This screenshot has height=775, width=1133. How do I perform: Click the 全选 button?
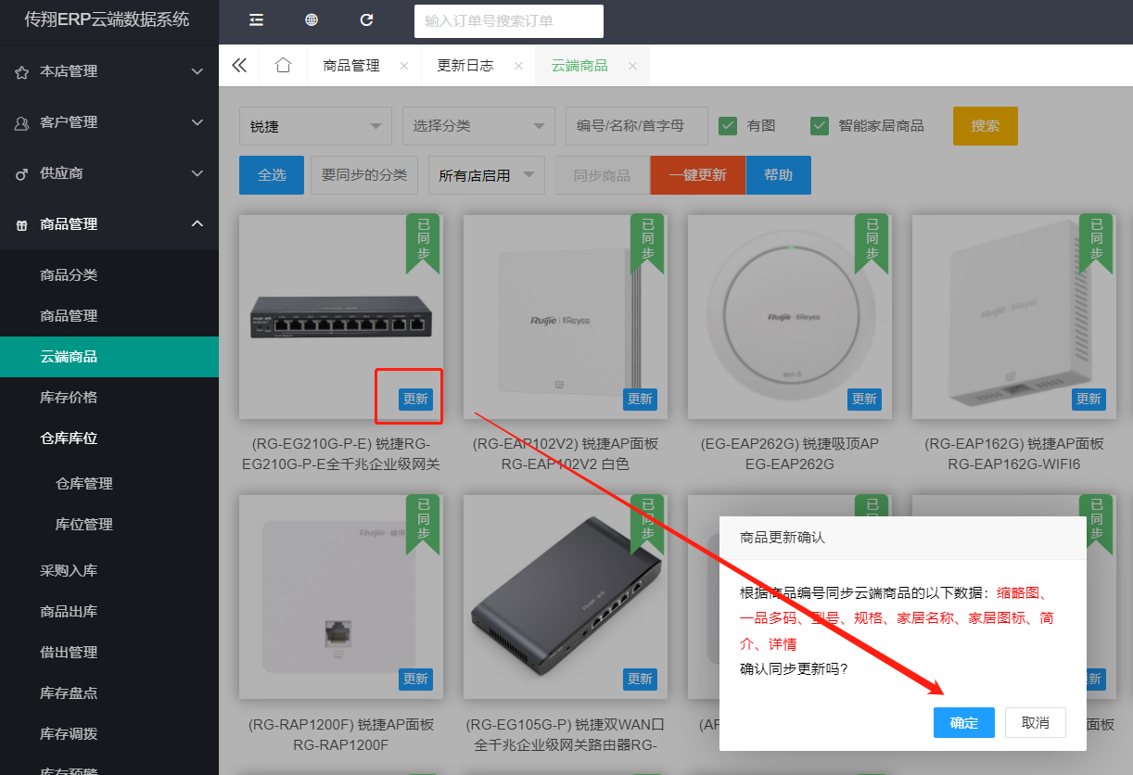point(272,175)
